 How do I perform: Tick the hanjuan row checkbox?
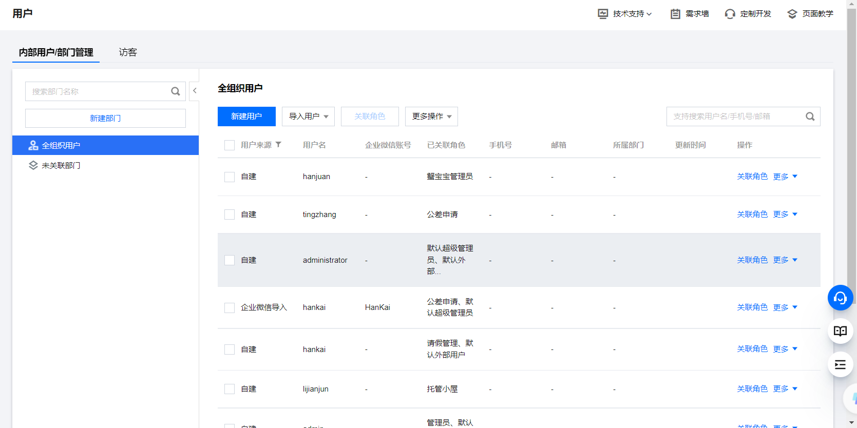point(230,177)
